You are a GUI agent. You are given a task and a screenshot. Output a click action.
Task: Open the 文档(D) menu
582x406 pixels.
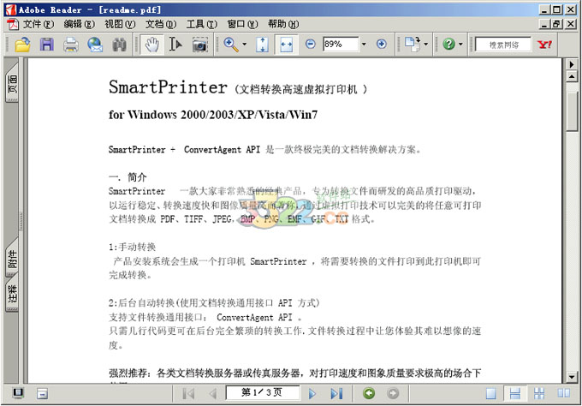tap(161, 24)
